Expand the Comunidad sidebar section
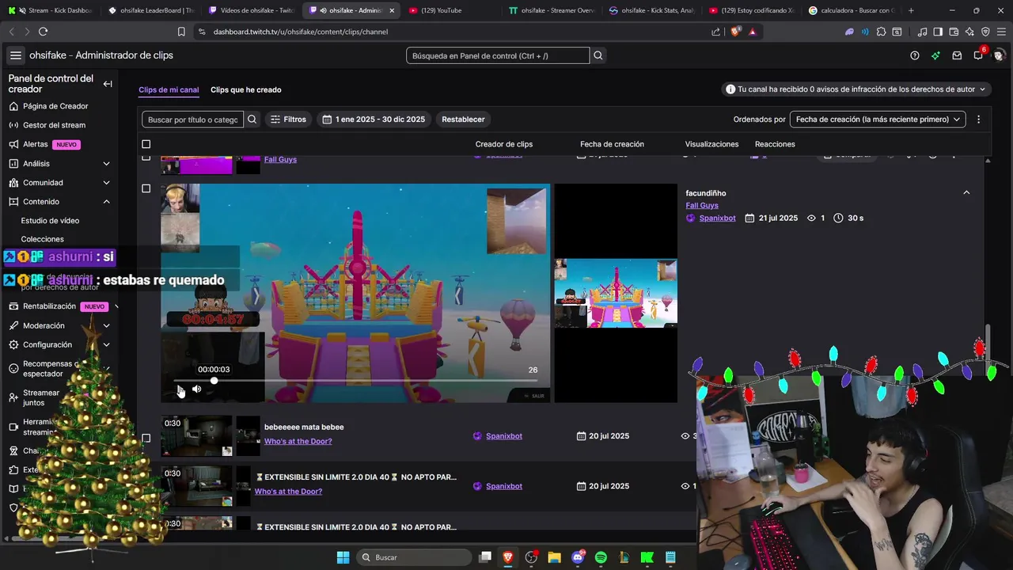Viewport: 1013px width, 570px height. point(106,183)
